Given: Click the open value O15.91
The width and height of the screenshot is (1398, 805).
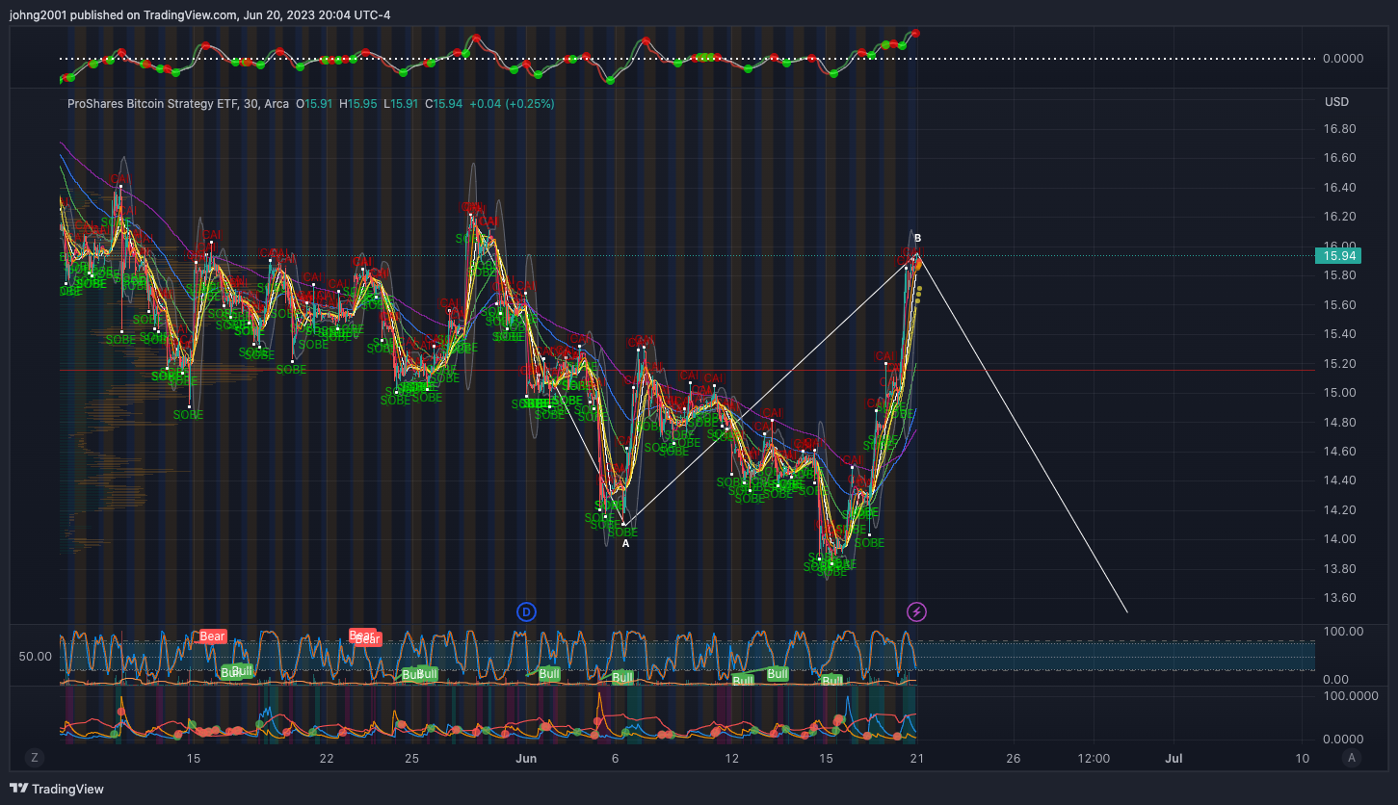Looking at the screenshot, I should [x=314, y=104].
